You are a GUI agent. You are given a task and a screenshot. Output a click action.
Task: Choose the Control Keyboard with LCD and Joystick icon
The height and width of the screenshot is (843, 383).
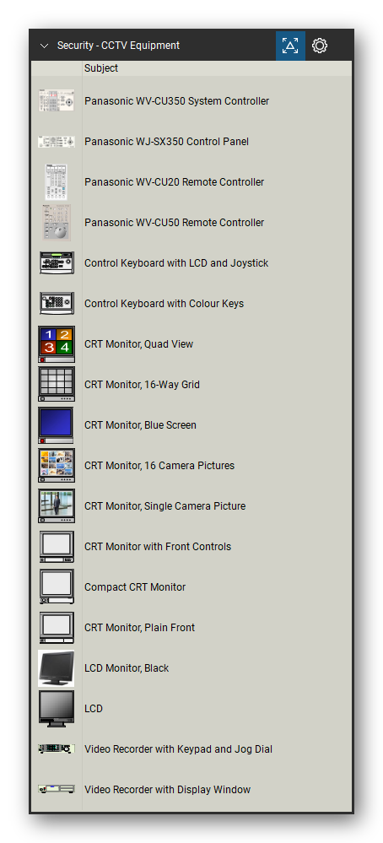click(57, 263)
